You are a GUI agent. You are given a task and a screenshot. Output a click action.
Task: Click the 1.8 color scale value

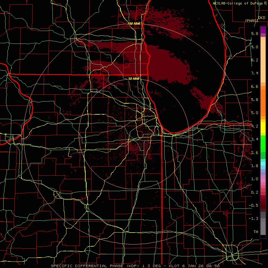click(255, 166)
